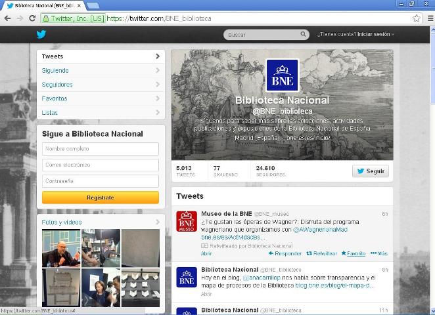Click in the Correo electrónico field

coord(101,165)
